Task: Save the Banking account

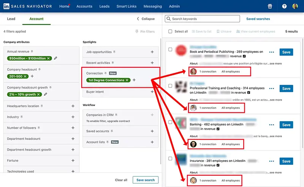Action: point(286,125)
